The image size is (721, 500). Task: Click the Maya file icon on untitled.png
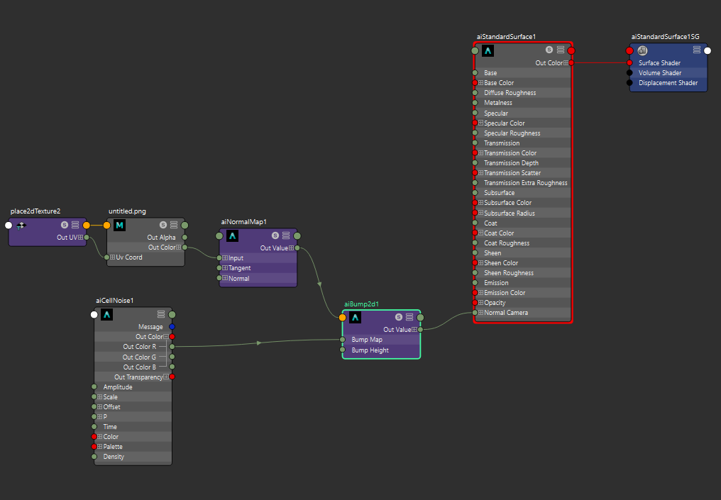click(x=120, y=226)
